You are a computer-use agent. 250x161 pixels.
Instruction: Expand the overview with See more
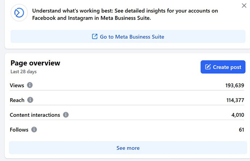[x=128, y=148]
